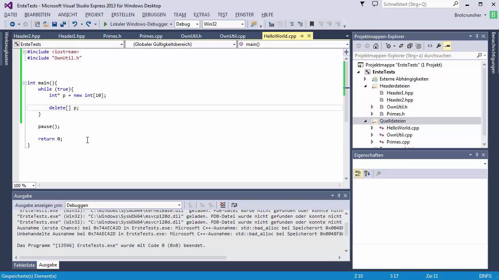Screen dimensions: 499x280
Task: Open the Werkzeugkasten side tab
Action: tap(6, 48)
